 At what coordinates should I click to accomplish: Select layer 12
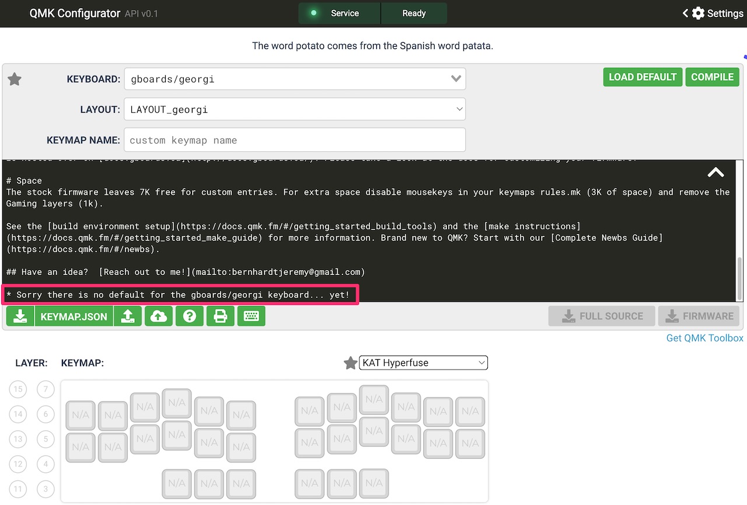point(18,464)
